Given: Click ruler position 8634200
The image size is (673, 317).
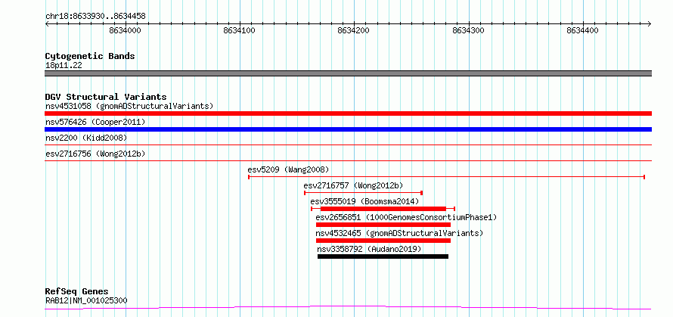Looking at the screenshot, I should coord(354,30).
